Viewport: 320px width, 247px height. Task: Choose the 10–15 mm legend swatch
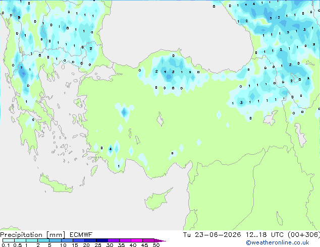coord(67,240)
